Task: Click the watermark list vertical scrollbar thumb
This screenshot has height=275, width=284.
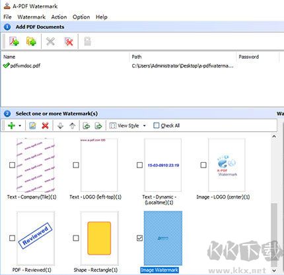Action: coord(274,235)
